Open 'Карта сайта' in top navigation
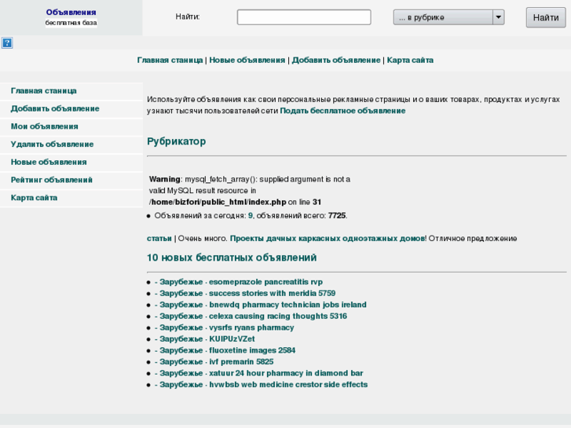This screenshot has height=428, width=571. pos(410,60)
